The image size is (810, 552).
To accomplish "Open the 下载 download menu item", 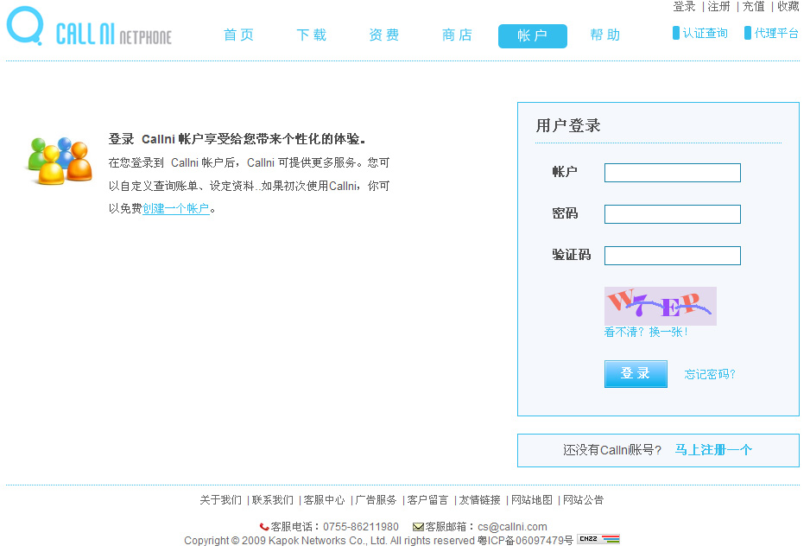I will coord(312,35).
